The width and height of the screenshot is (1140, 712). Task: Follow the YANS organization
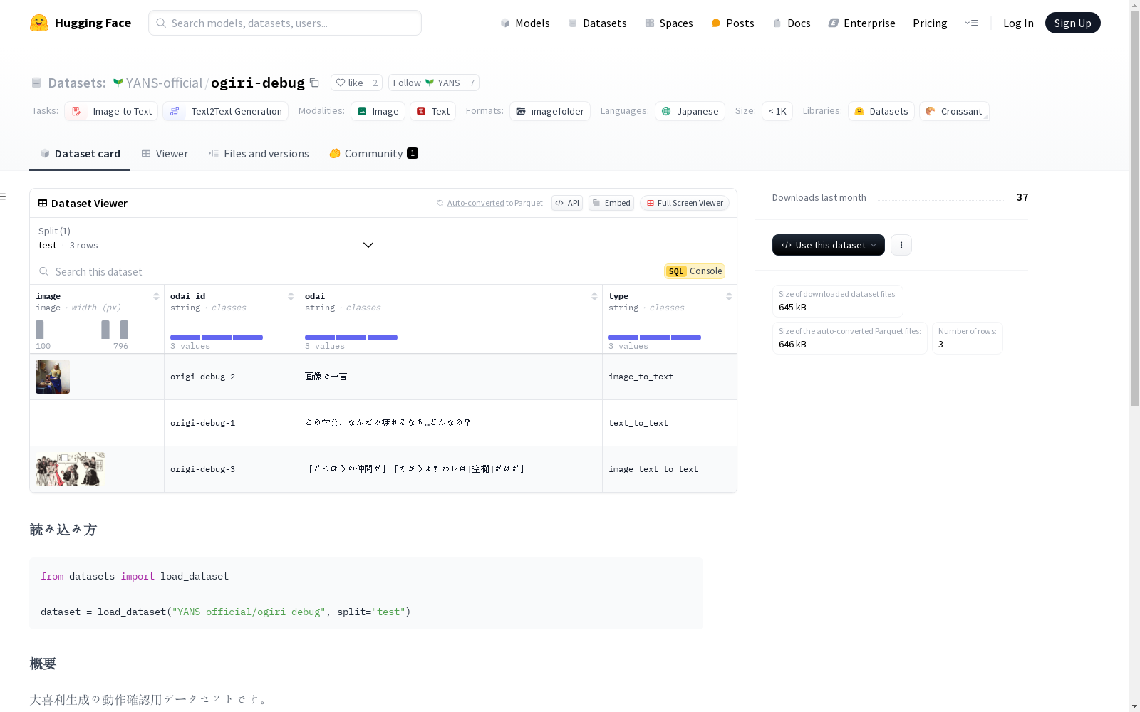point(426,83)
